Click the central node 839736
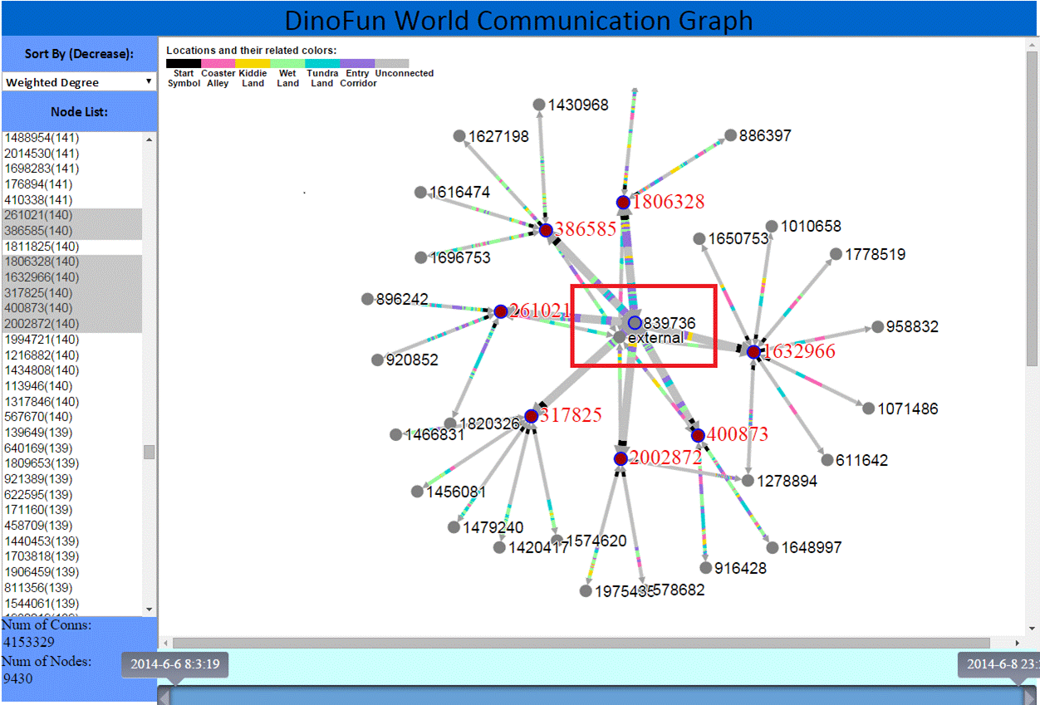 (635, 322)
